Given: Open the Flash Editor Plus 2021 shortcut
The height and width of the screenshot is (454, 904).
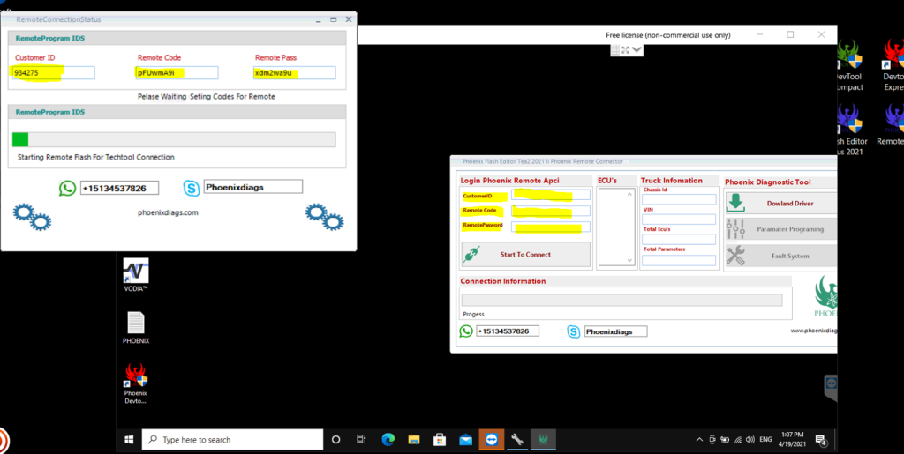Looking at the screenshot, I should [x=850, y=130].
